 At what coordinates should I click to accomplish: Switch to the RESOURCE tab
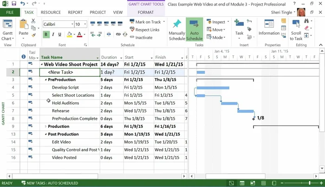51,12
